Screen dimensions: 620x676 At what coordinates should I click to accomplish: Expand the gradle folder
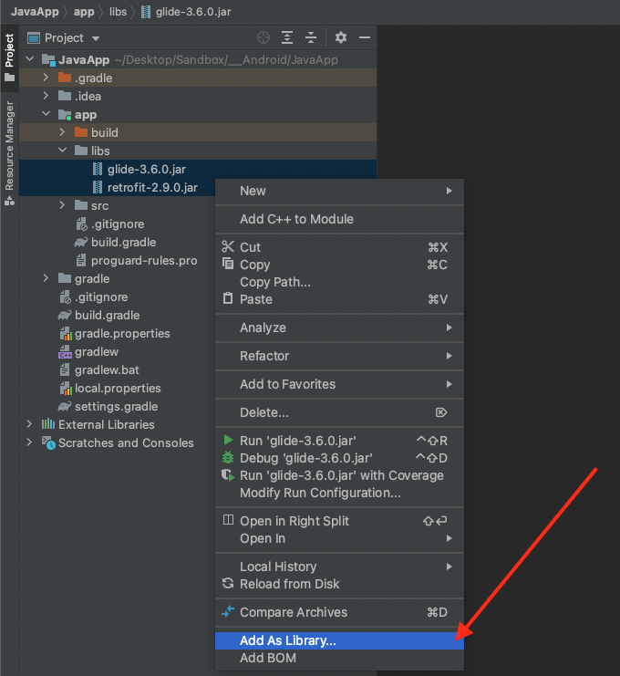46,278
